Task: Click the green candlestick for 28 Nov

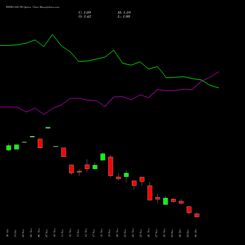Action: pos(166,201)
